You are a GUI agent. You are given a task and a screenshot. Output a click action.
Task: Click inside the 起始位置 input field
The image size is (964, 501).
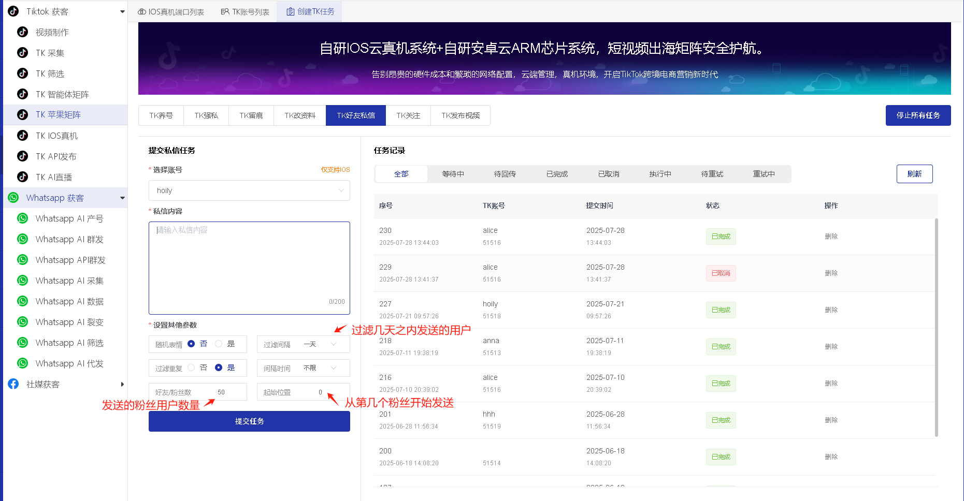pos(311,392)
